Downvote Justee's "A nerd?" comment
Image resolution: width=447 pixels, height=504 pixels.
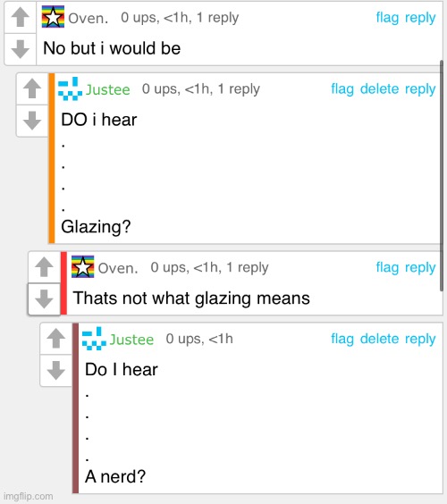pos(56,370)
